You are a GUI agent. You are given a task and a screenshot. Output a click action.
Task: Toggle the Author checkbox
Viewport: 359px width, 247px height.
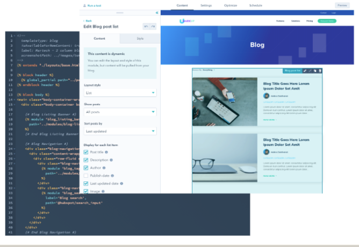[86, 168]
